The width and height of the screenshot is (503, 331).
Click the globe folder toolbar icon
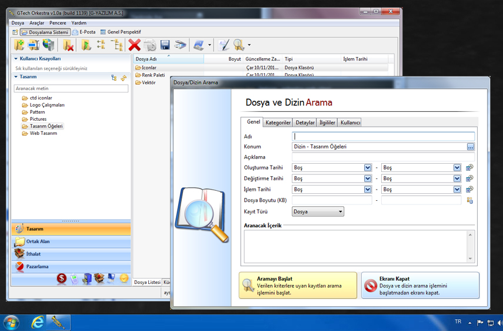click(48, 45)
